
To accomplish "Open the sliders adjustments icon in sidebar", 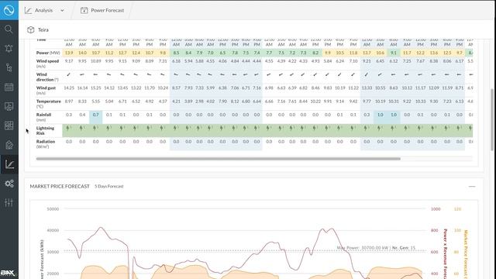I will point(9,202).
